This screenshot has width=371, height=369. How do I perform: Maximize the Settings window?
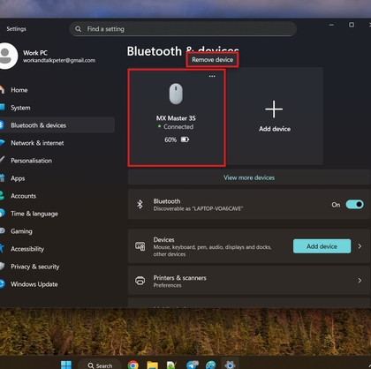pyautogui.click(x=352, y=25)
